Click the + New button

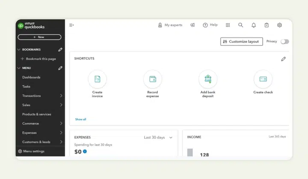point(39,37)
